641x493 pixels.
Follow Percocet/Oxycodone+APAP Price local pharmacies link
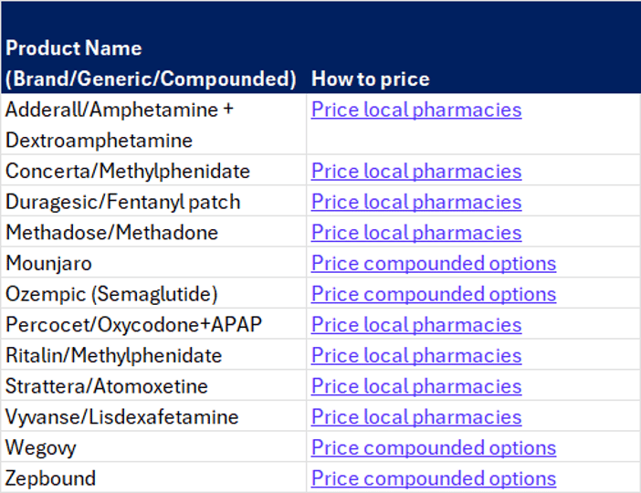[416, 325]
